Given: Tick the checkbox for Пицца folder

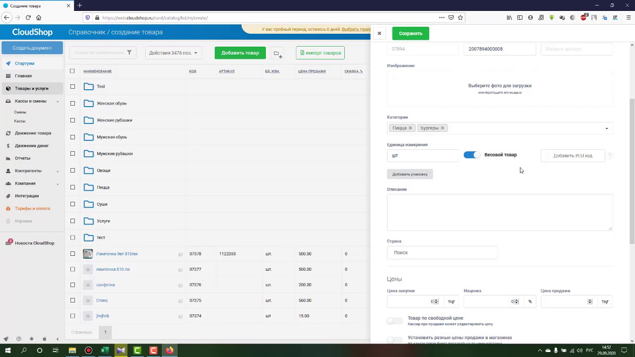Looking at the screenshot, I should pyautogui.click(x=72, y=187).
